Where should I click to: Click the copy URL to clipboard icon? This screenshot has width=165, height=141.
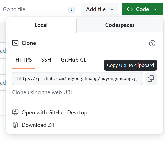click(x=151, y=79)
